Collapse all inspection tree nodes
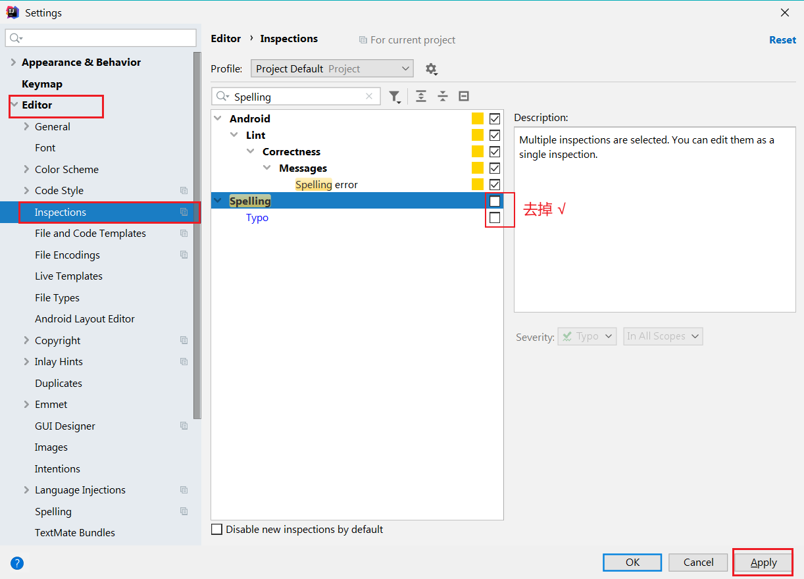The height and width of the screenshot is (579, 804). coord(442,96)
